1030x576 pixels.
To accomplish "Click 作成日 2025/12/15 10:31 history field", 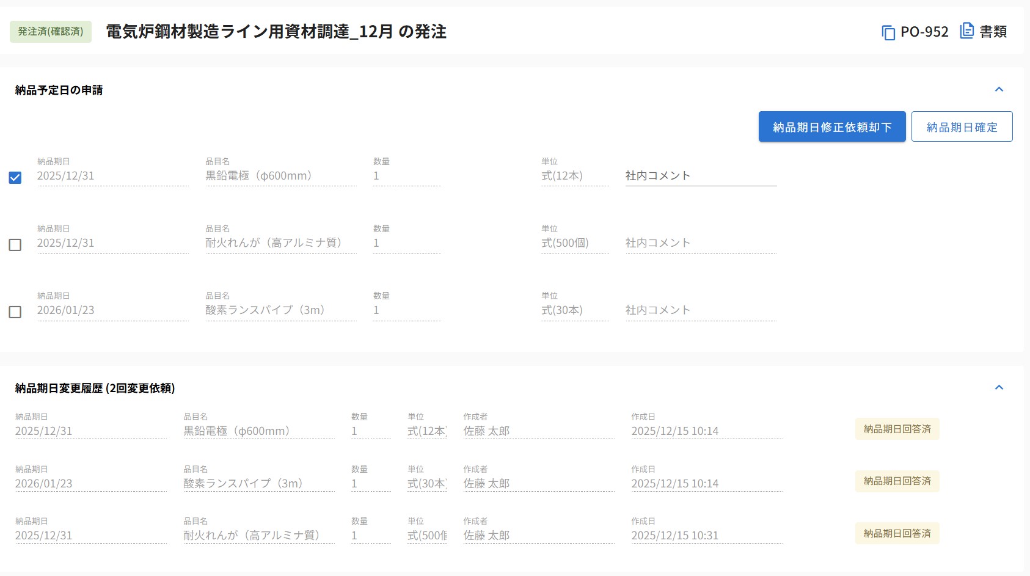I will [706, 536].
